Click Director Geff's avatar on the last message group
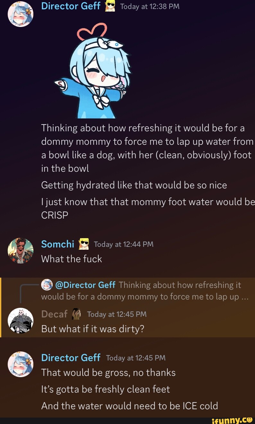 tap(20, 364)
